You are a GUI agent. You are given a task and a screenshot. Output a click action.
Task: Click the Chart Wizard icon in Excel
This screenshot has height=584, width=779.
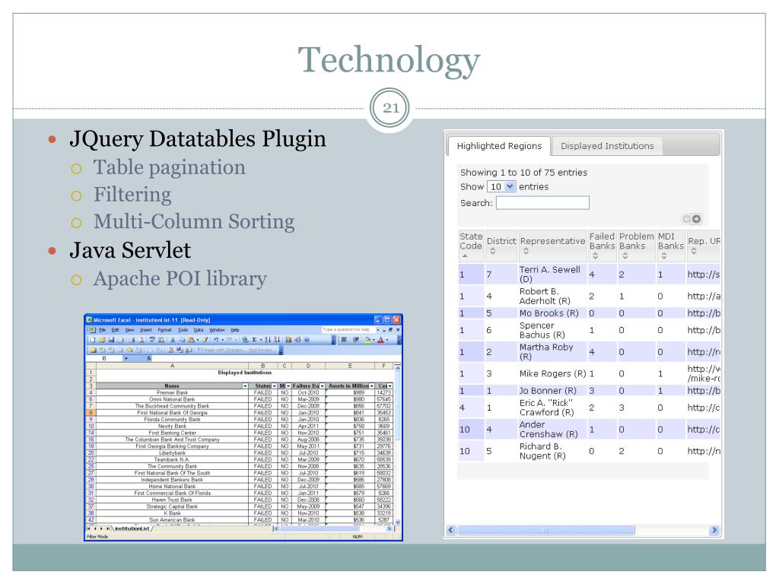click(288, 340)
